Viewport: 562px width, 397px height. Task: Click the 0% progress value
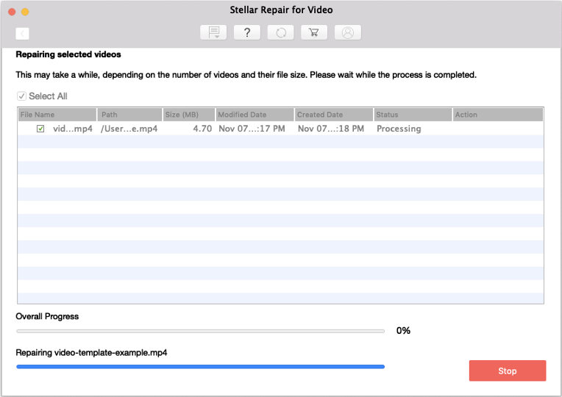pos(403,330)
